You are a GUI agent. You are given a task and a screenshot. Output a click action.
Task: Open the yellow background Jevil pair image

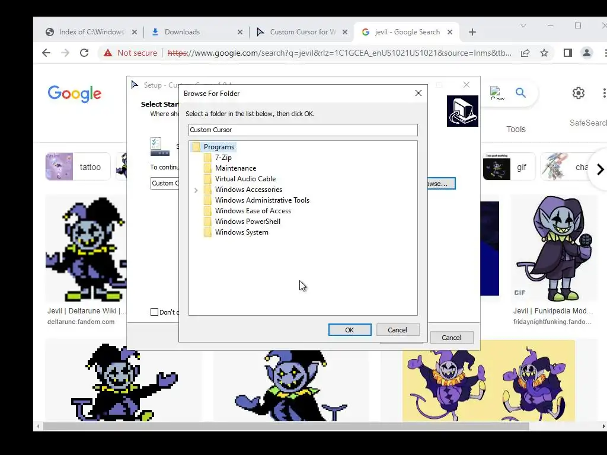click(488, 381)
